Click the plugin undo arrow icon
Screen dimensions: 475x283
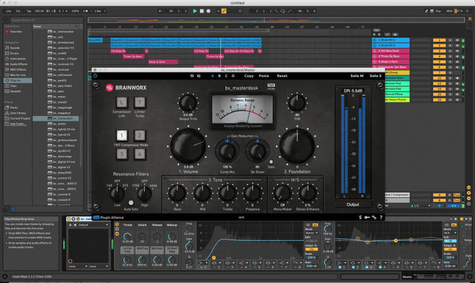coord(191,76)
